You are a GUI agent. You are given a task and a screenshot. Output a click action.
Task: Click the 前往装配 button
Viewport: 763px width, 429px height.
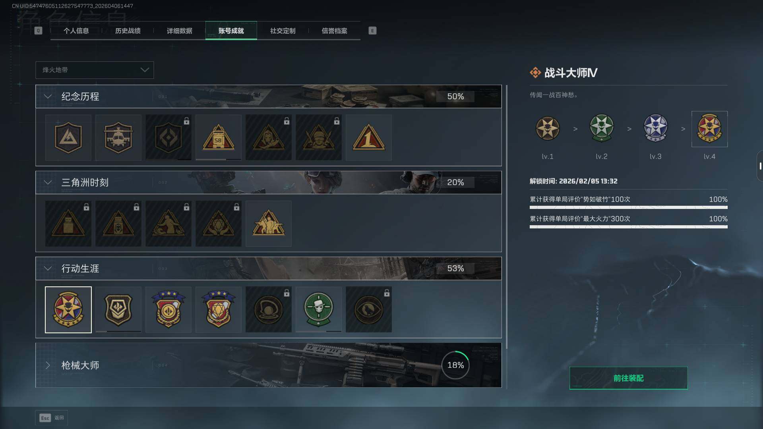[x=628, y=378]
